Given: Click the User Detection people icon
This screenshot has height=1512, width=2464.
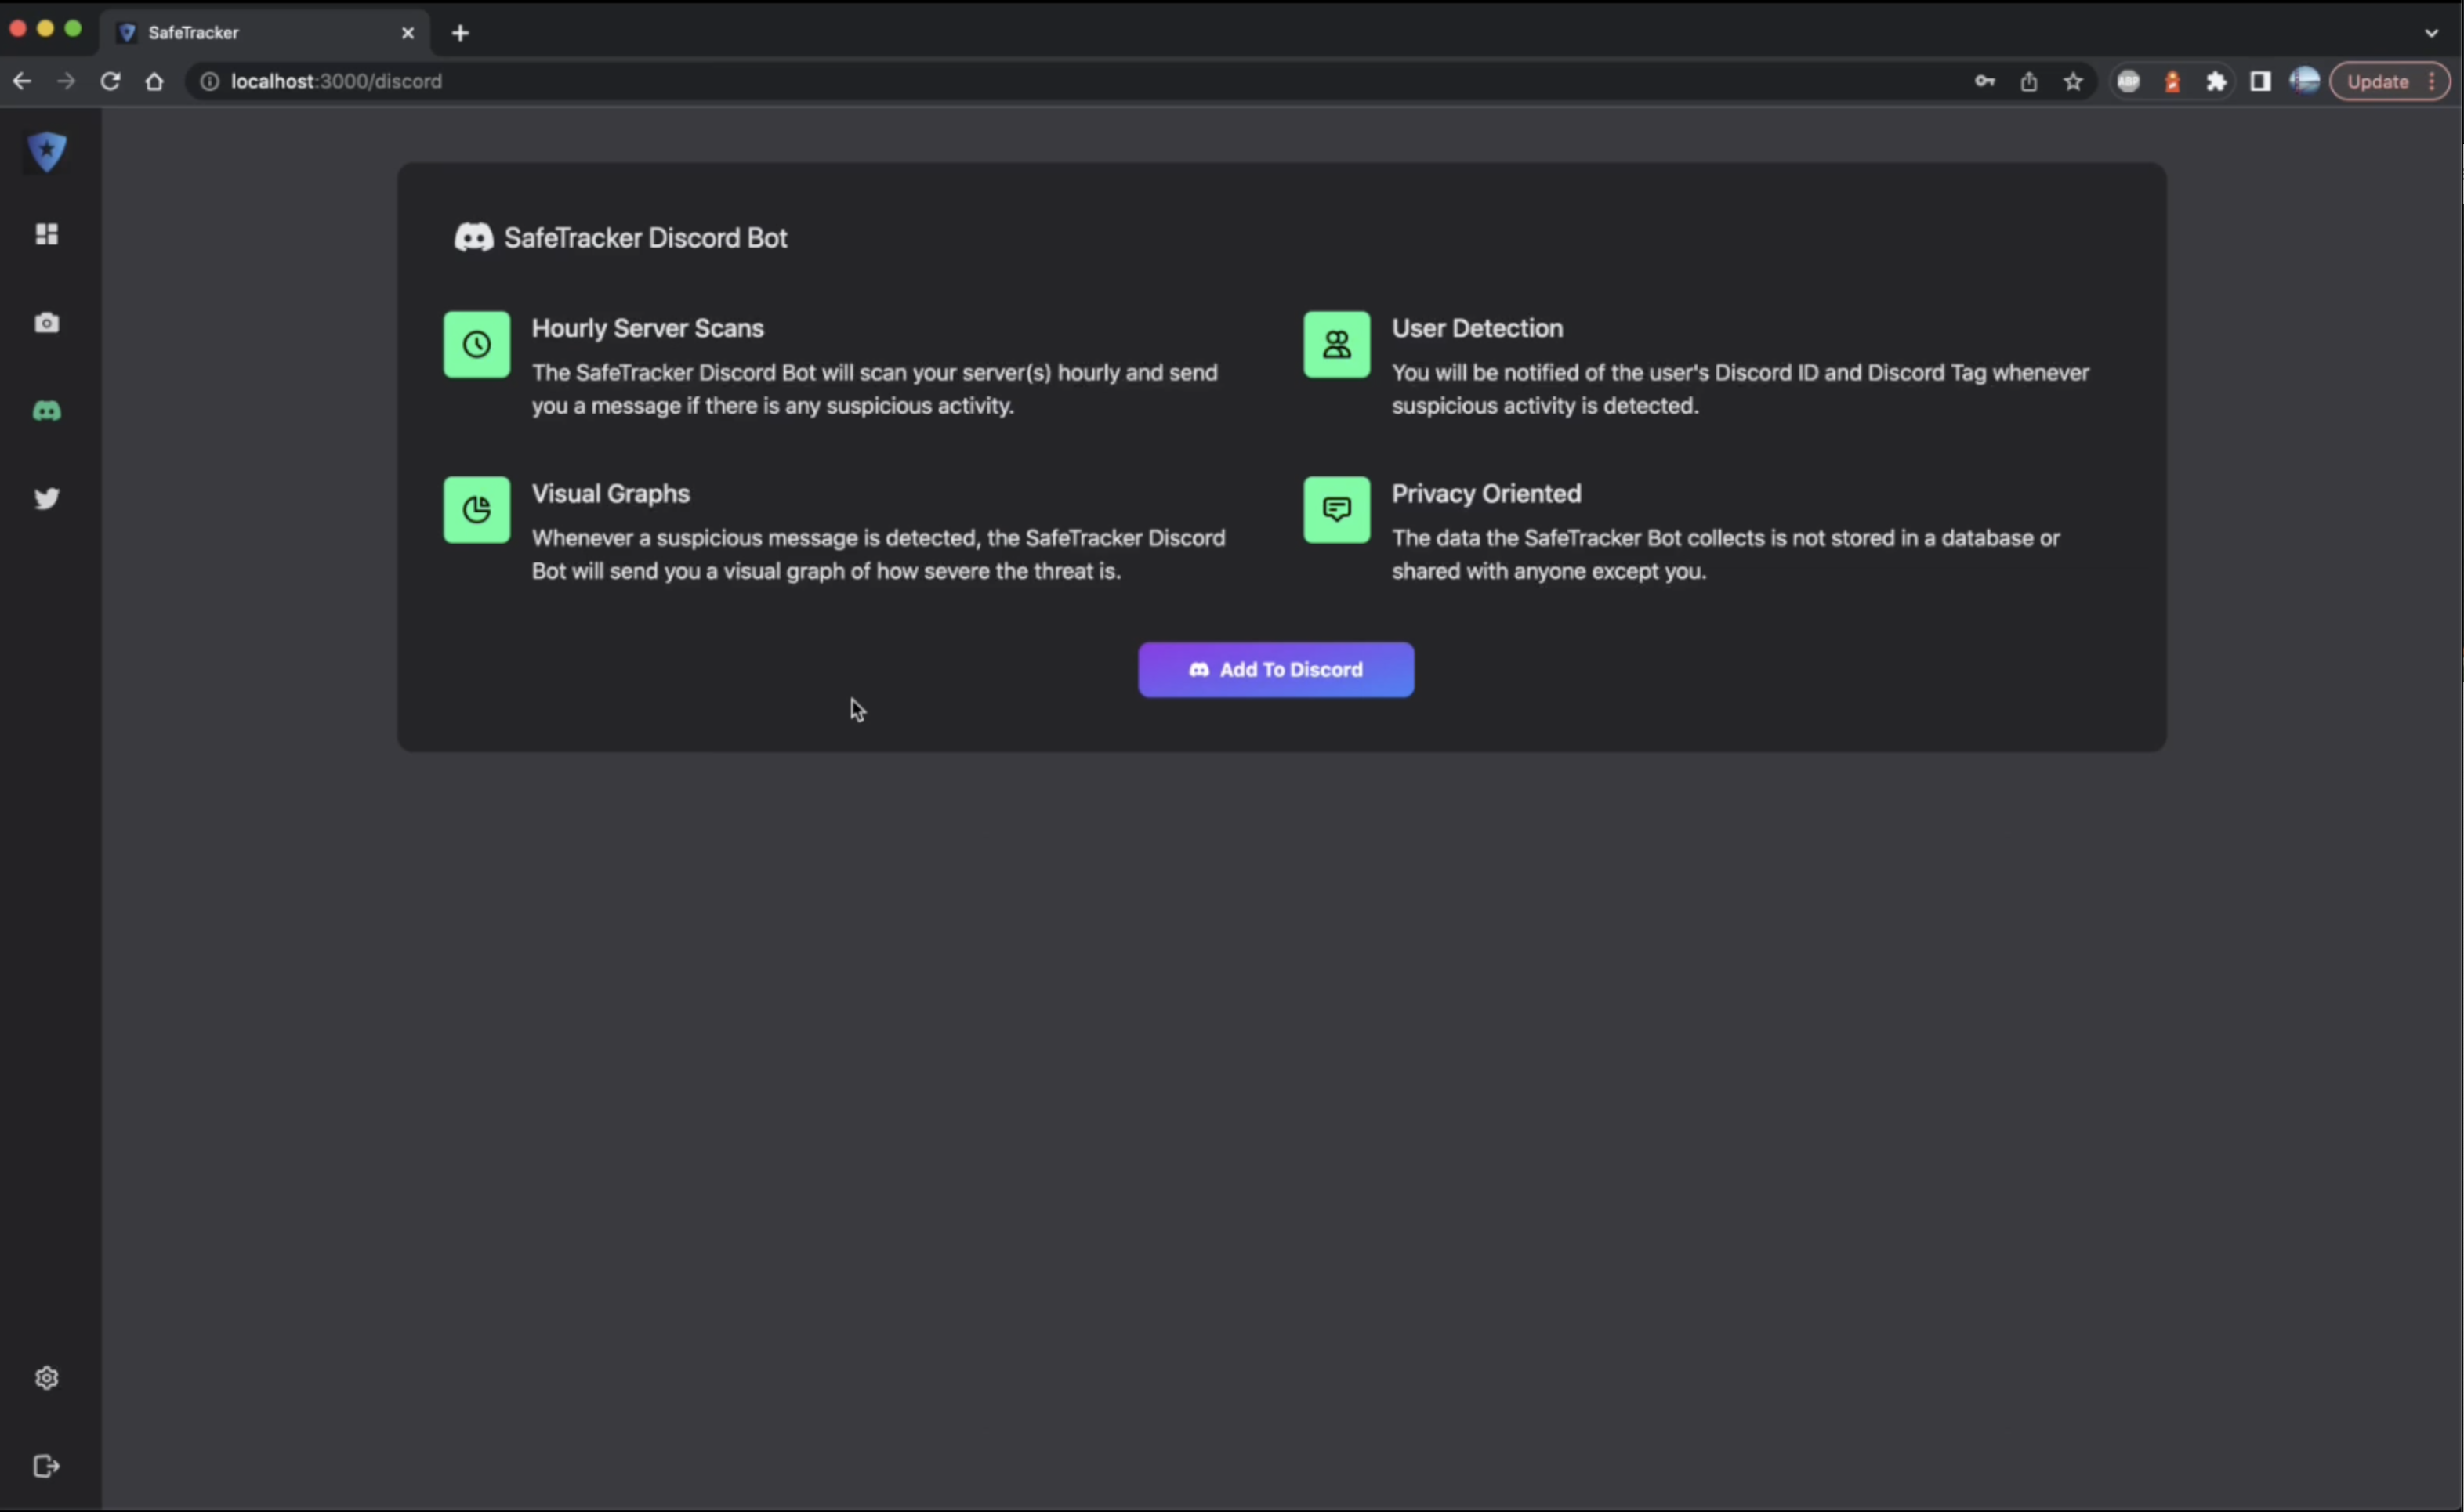Looking at the screenshot, I should click(1335, 345).
